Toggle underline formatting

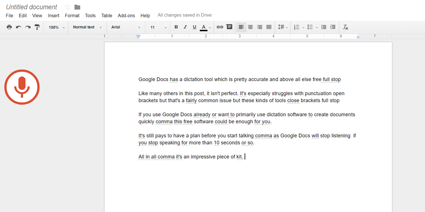(194, 27)
